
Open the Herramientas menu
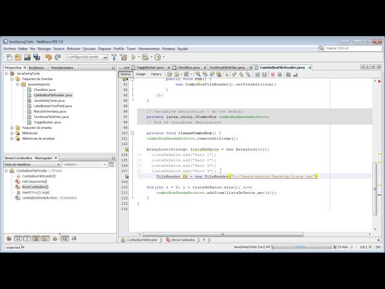149,49
